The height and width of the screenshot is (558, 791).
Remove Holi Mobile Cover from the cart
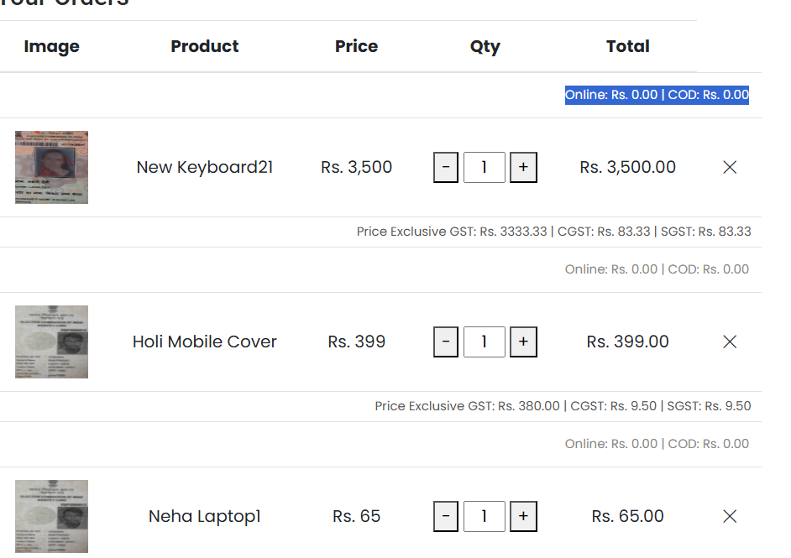click(x=730, y=342)
